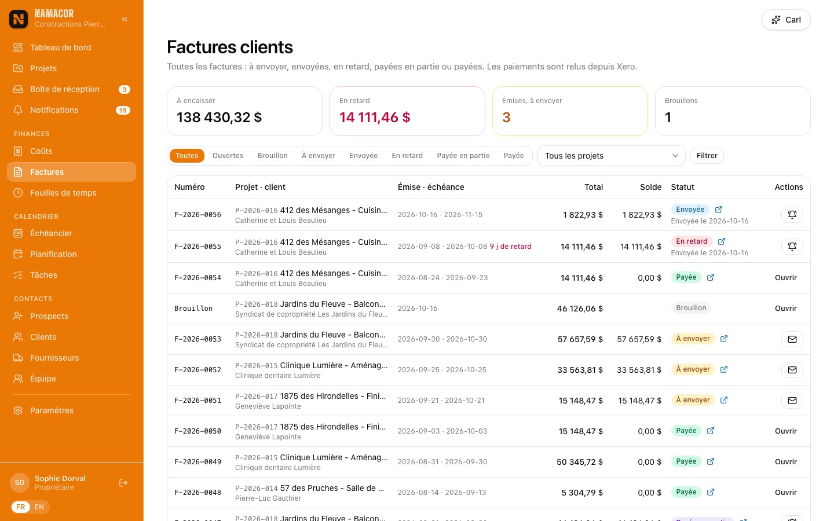This screenshot has height=521, width=834.
Task: Open external link icon for F-2026-0053
Action: click(x=724, y=339)
